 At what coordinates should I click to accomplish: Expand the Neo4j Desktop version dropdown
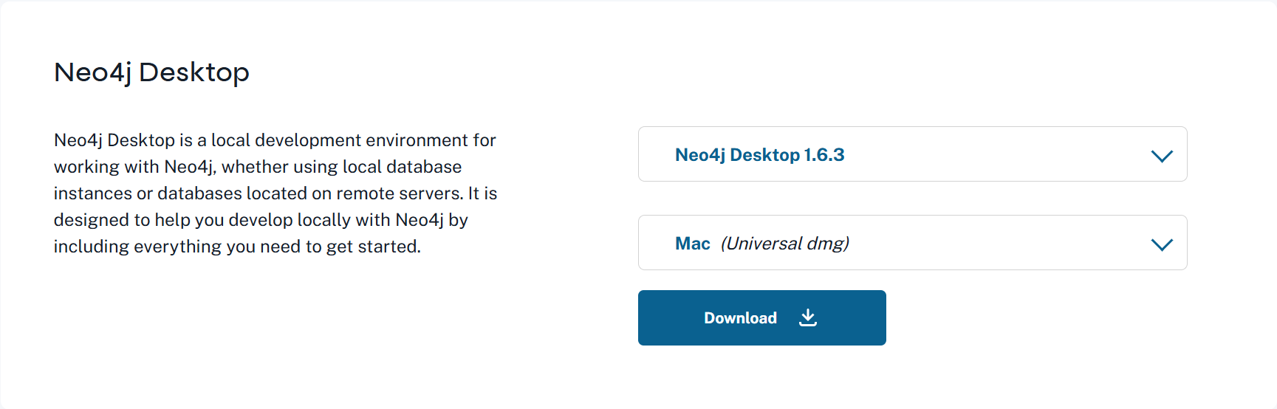click(912, 154)
